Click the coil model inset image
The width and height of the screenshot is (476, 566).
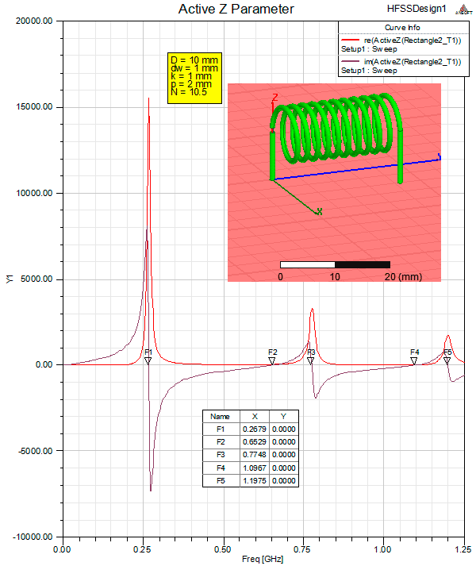334,183
